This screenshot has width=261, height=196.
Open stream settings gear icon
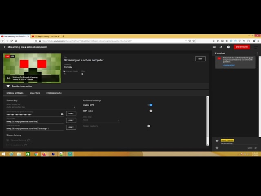228,47
